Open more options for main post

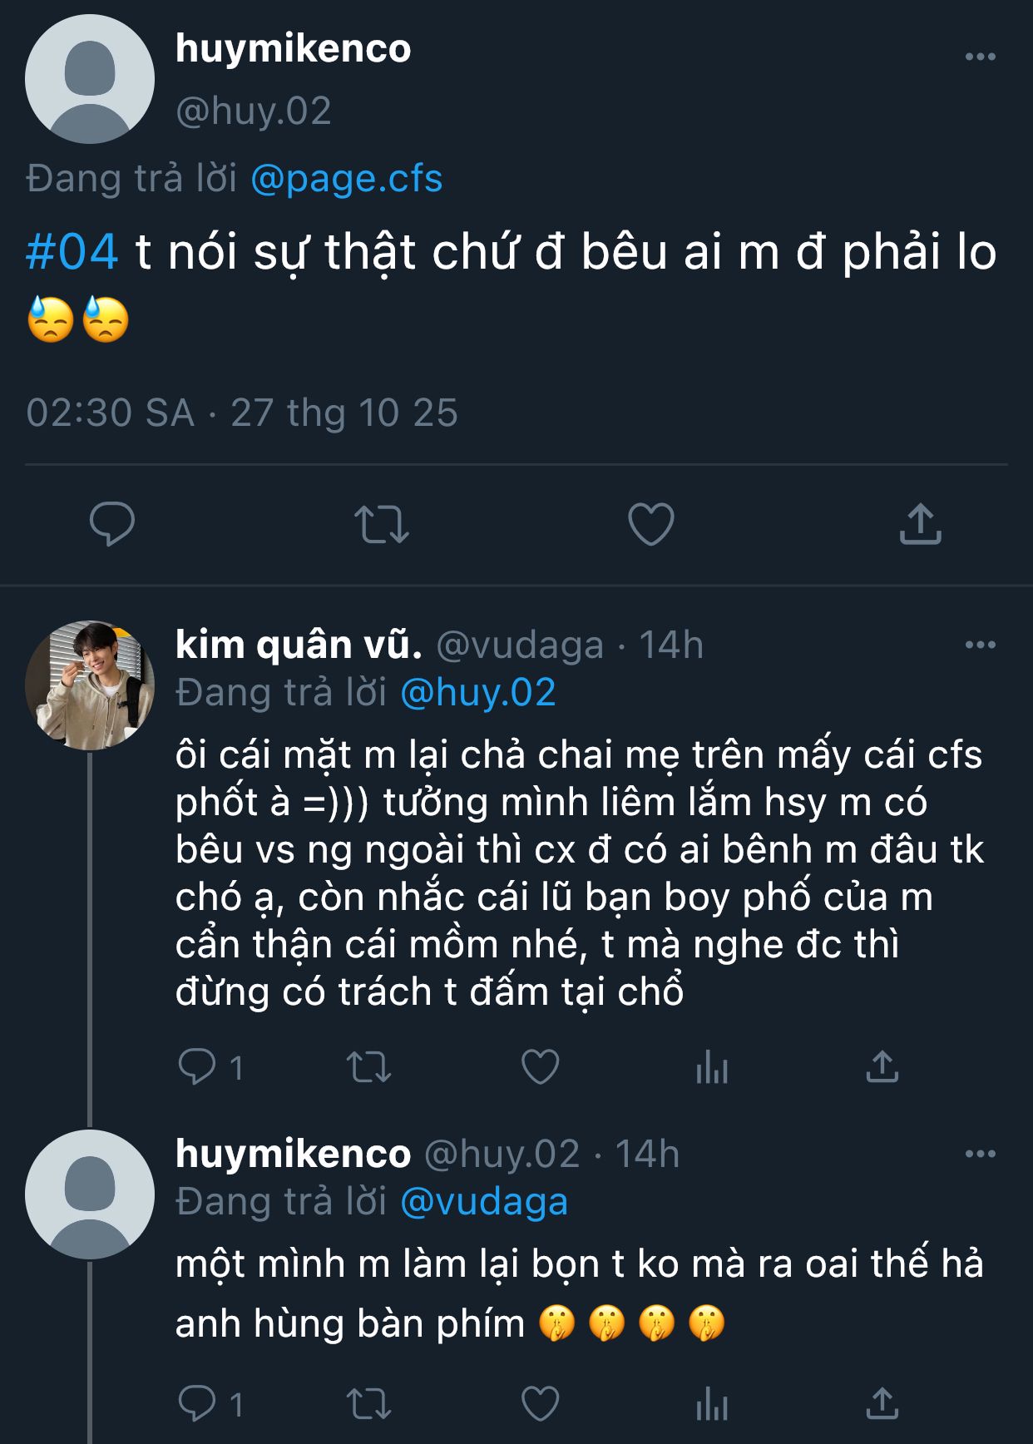click(x=980, y=57)
